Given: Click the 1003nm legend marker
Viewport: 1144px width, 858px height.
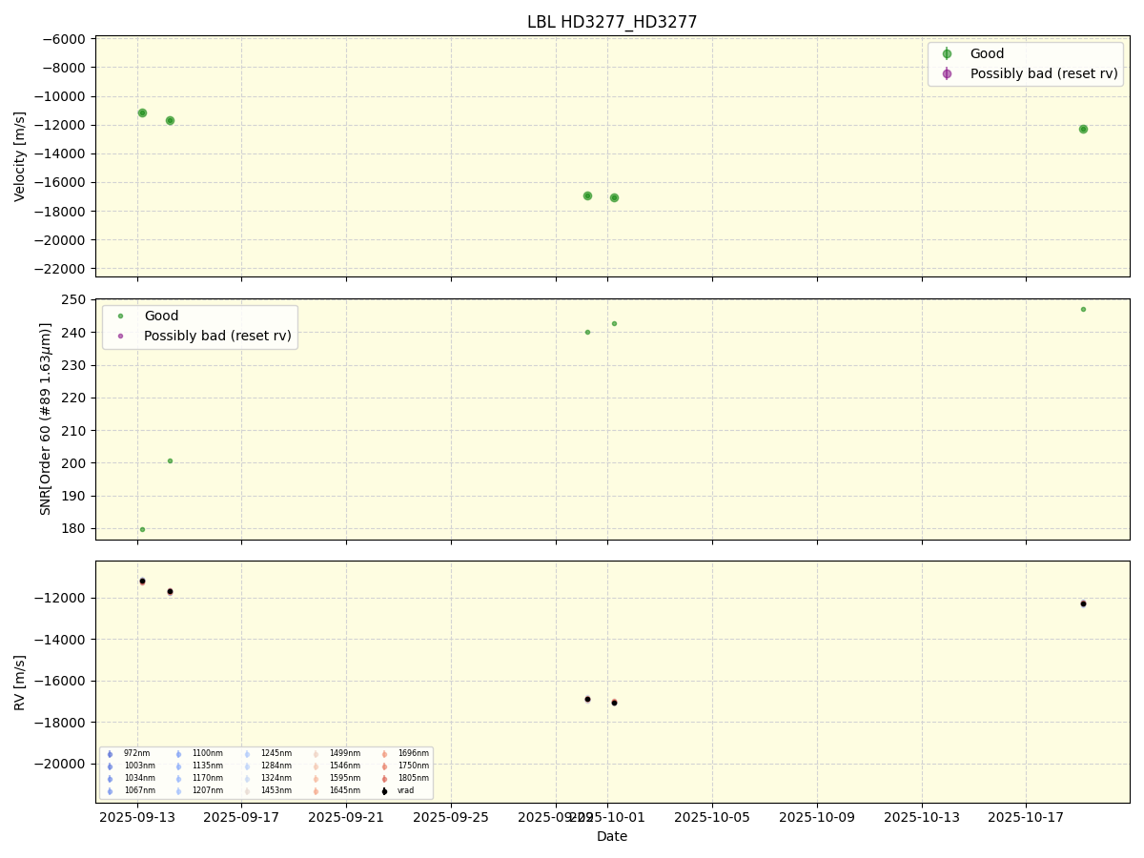Looking at the screenshot, I should (110, 766).
